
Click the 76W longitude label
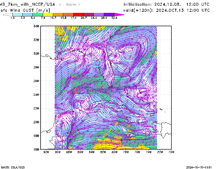[137, 152]
